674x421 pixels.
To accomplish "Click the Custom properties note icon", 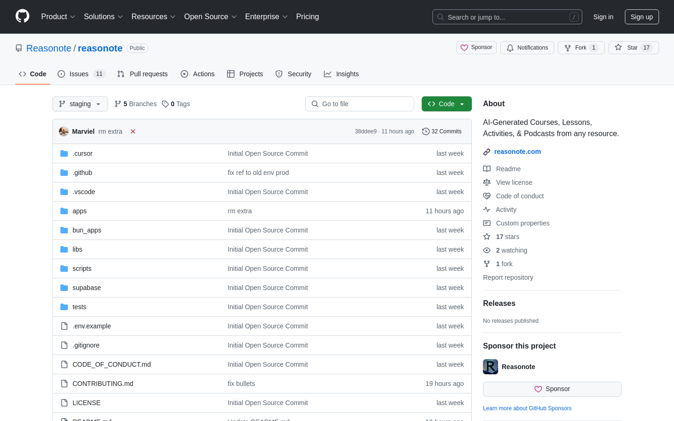I will [x=487, y=223].
